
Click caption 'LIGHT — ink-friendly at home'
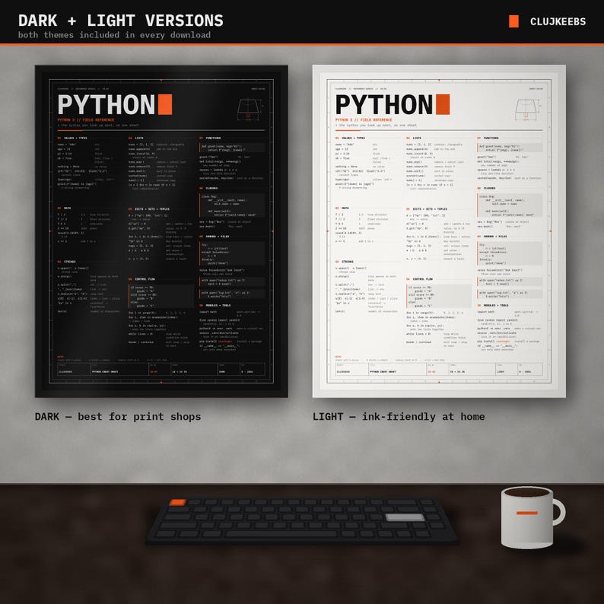pos(399,417)
